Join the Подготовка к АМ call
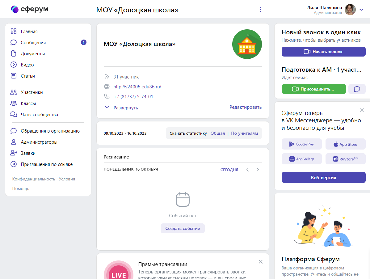 tap(313, 89)
